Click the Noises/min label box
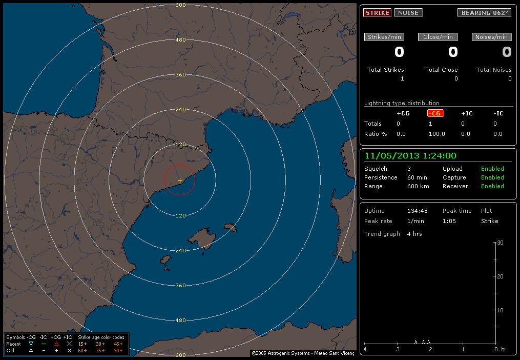 pos(491,37)
